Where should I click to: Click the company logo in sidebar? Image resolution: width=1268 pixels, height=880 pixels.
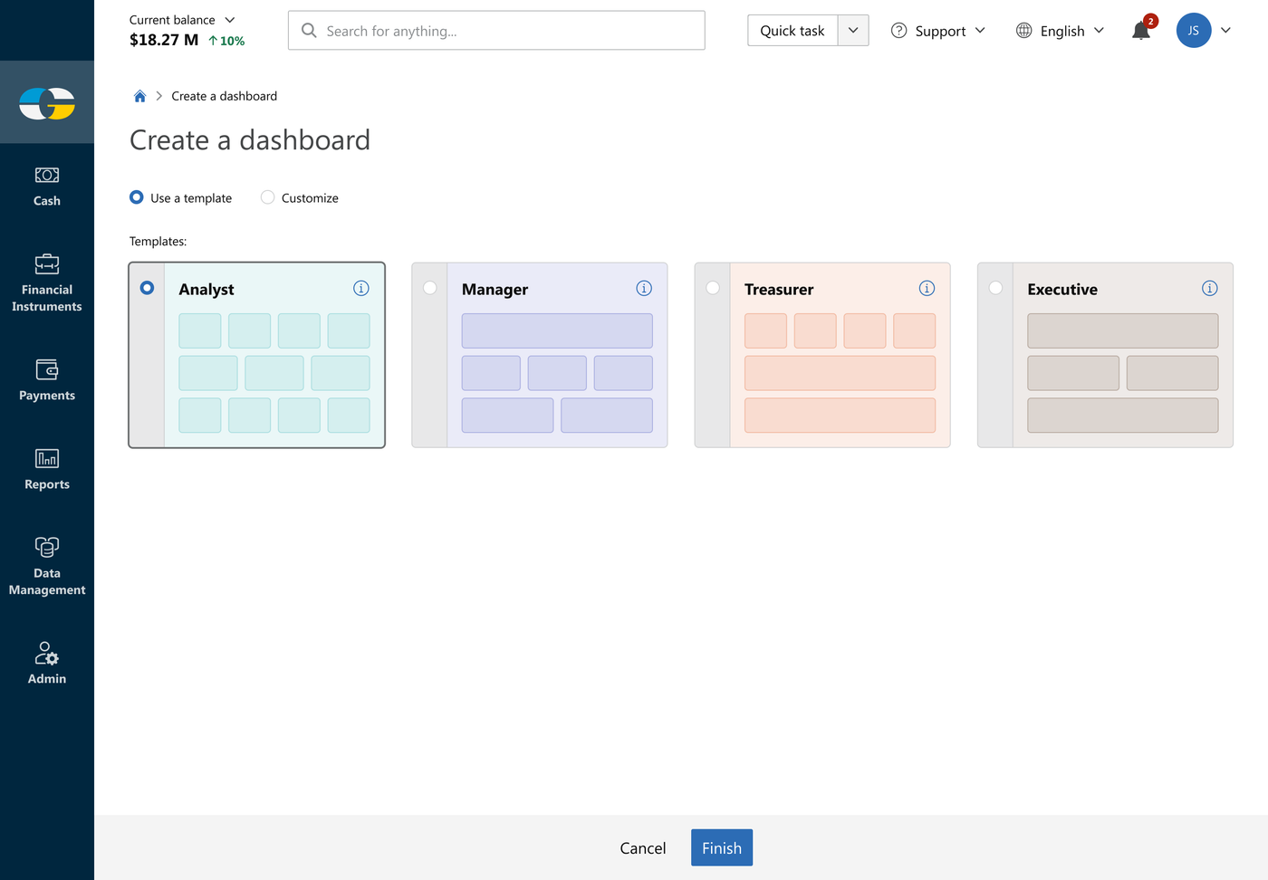click(47, 103)
